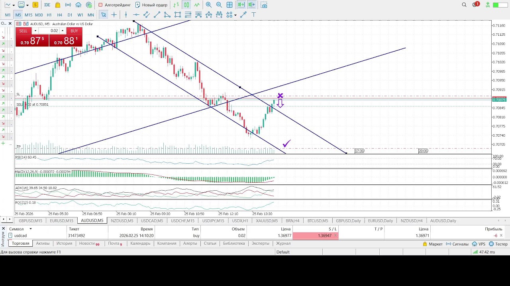Open the VPS cloud hosting icon
510x286 pixels.
[x=78, y=5]
